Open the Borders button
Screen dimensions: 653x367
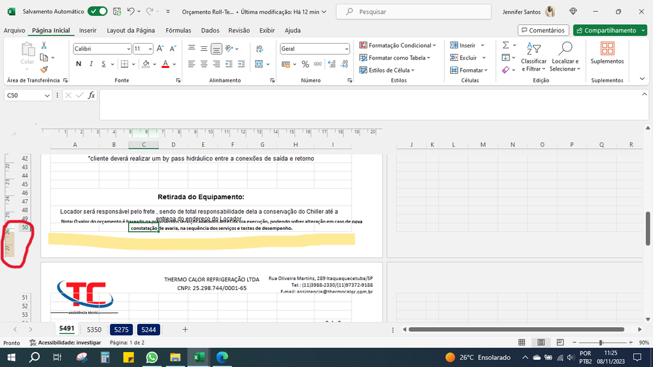[x=124, y=63]
